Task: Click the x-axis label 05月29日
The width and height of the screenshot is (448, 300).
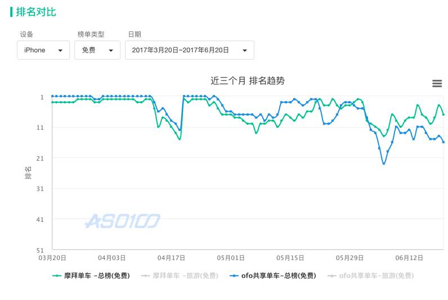Action: click(350, 258)
